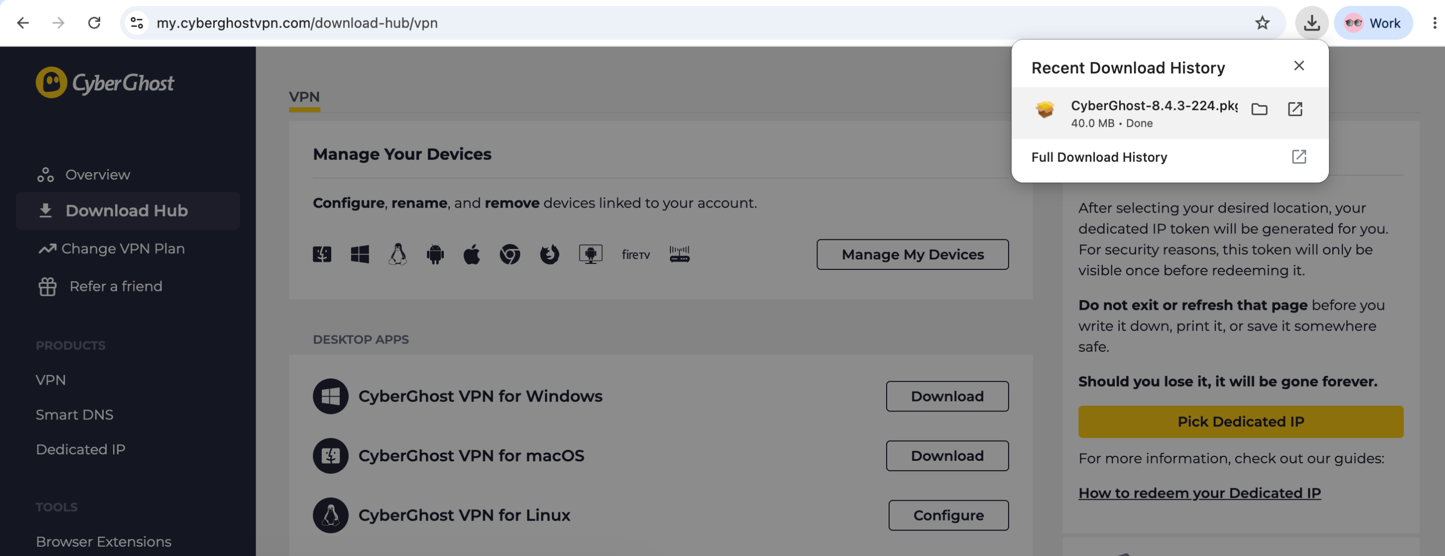Click the Apple device icon
This screenshot has width=1445, height=556.
(x=472, y=255)
